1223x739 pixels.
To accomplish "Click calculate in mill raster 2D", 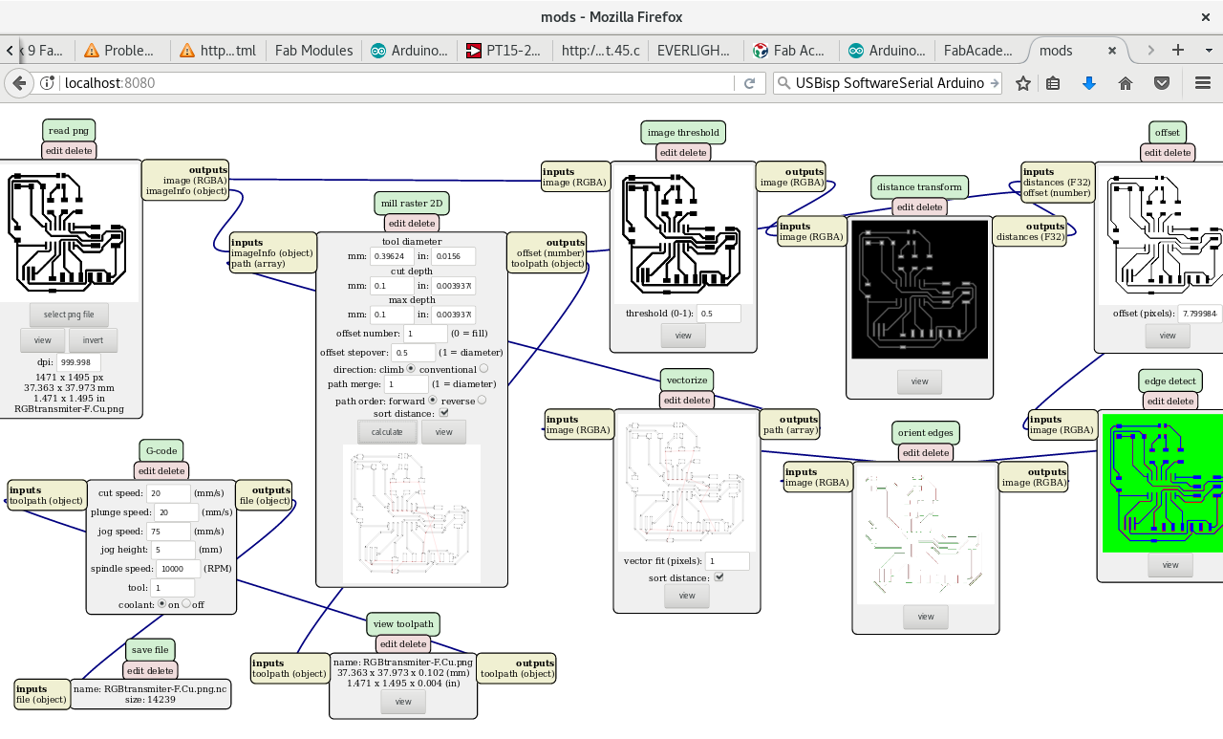I will coord(387,432).
